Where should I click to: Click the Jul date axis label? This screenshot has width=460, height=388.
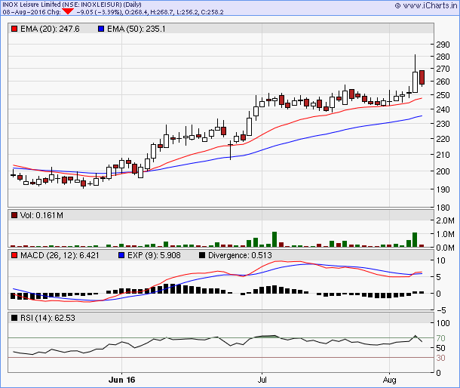262,380
